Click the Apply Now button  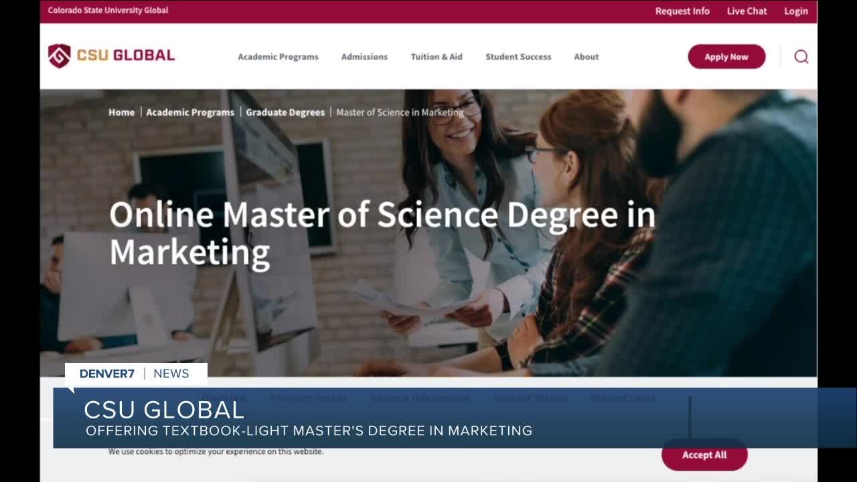(x=726, y=57)
